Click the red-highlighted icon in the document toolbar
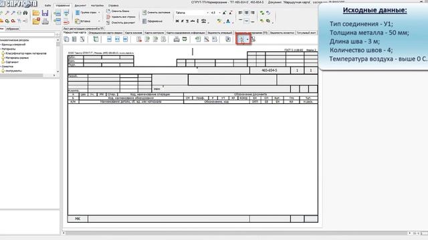Screen dimensions: 428x240 pyautogui.click(x=241, y=39)
